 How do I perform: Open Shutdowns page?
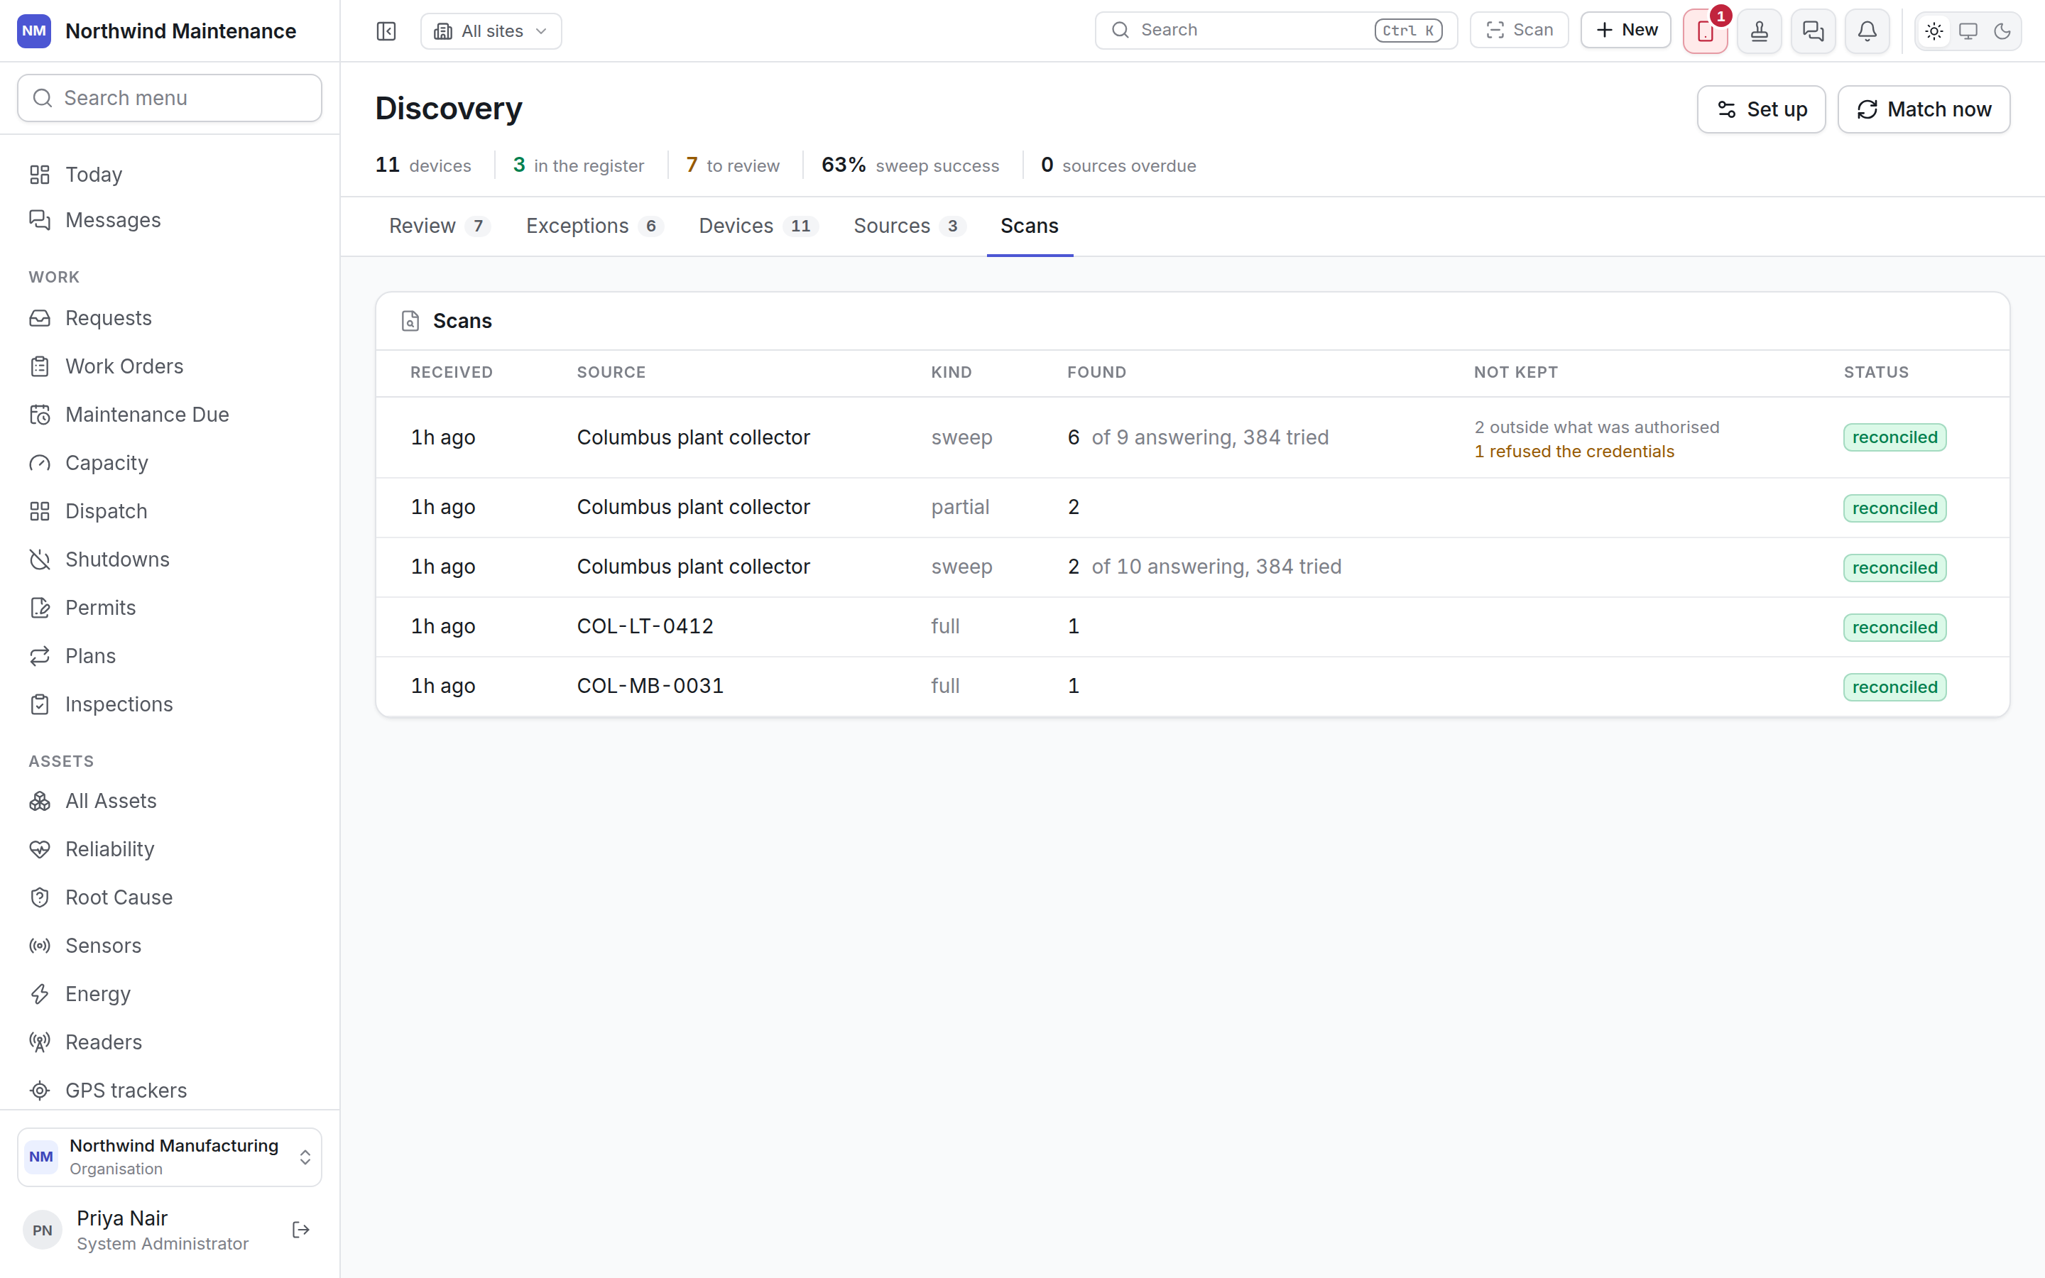pyautogui.click(x=170, y=559)
